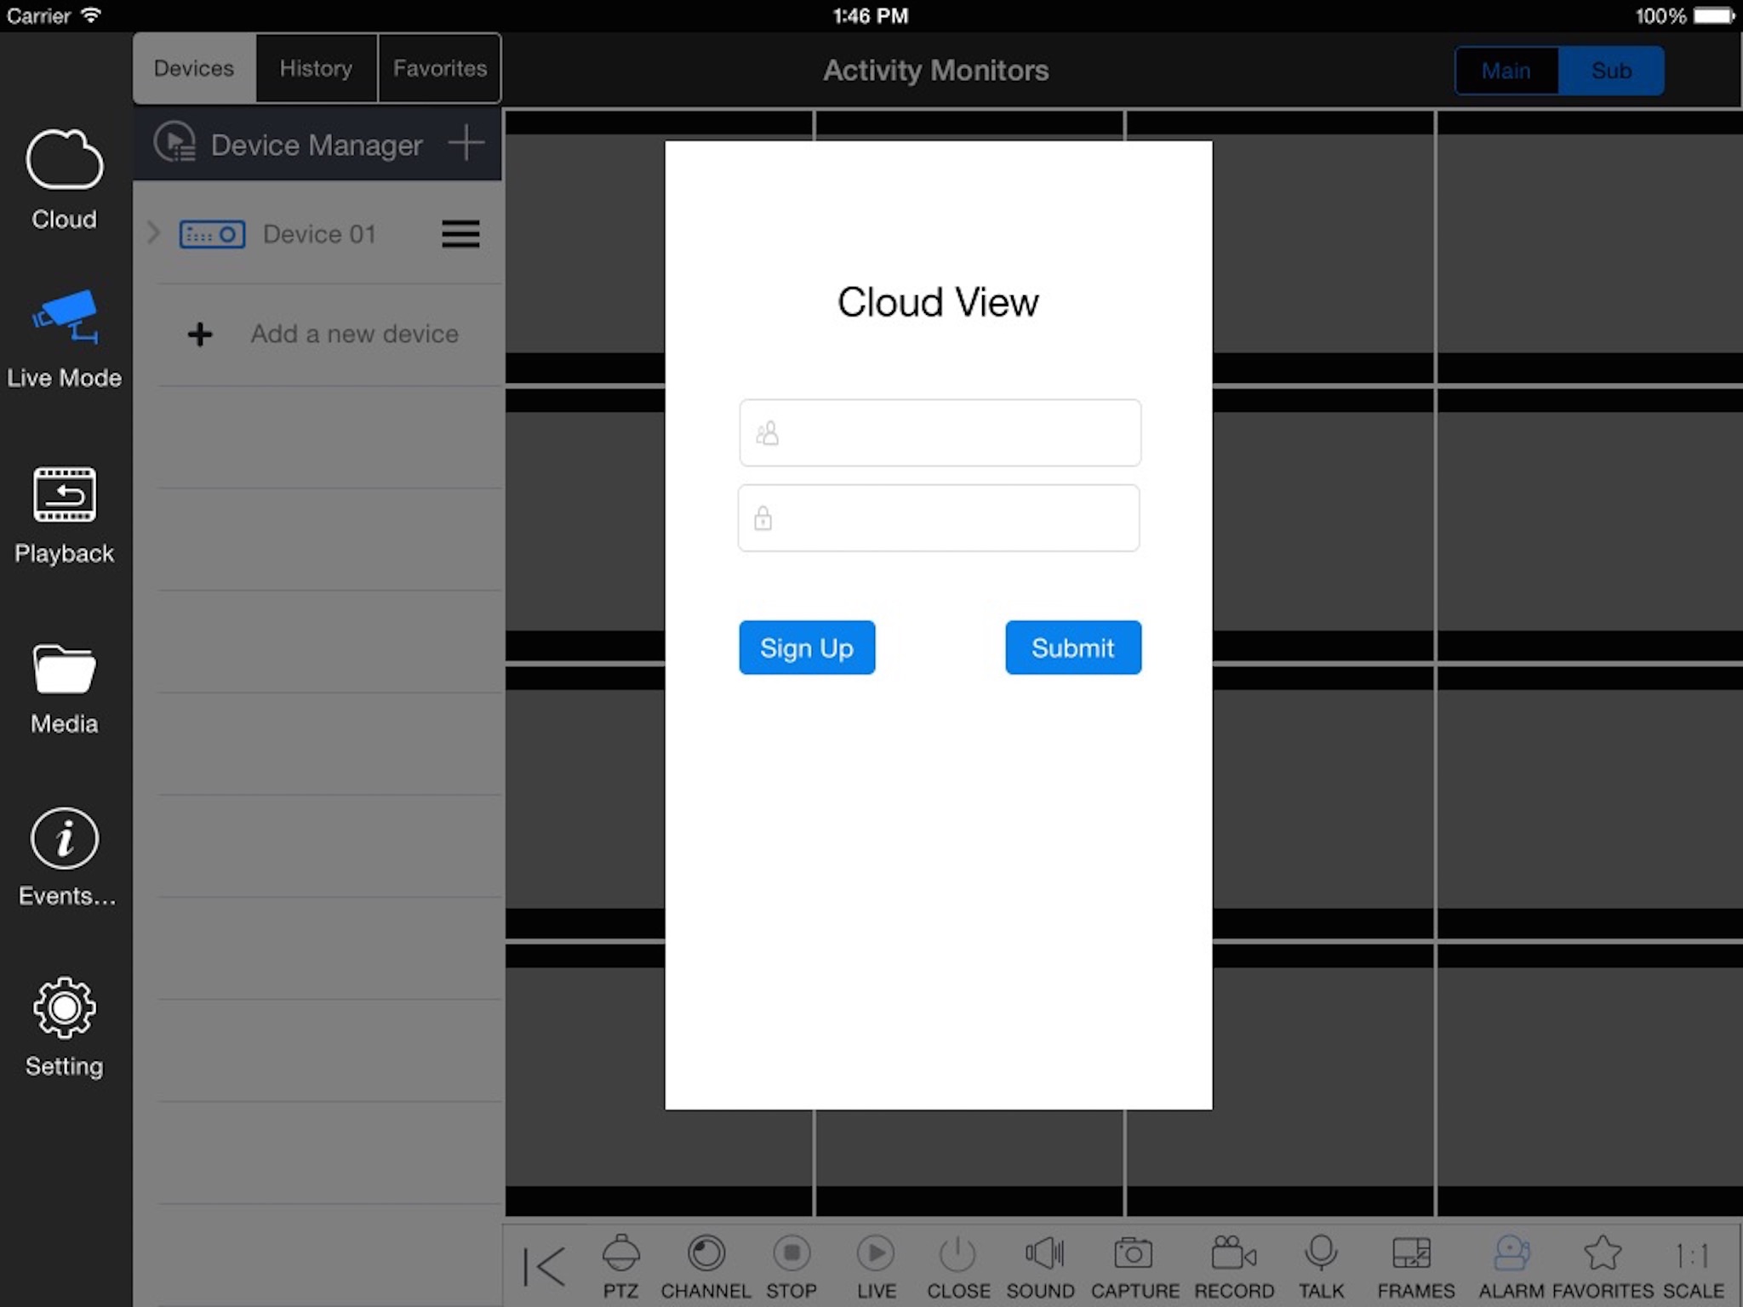
Task: Select the History tab
Action: click(316, 69)
